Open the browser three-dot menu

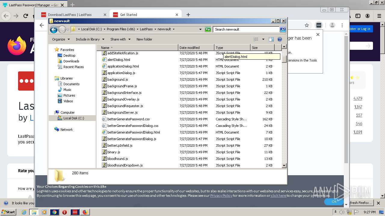pos(342,25)
